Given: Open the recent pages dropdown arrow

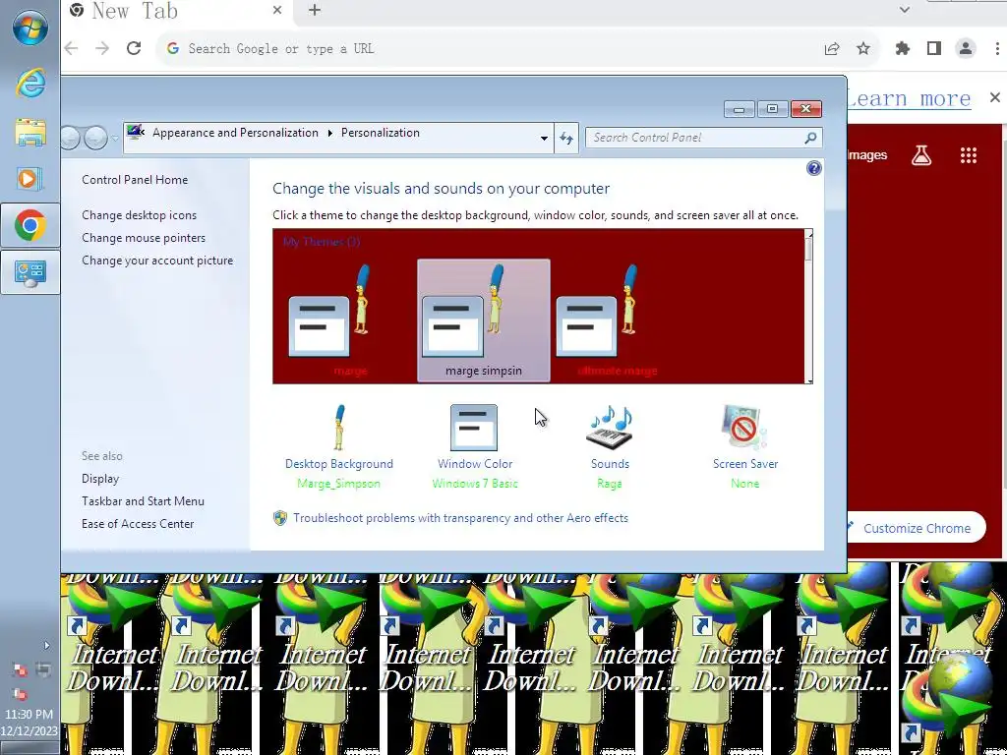Looking at the screenshot, I should pyautogui.click(x=115, y=138).
